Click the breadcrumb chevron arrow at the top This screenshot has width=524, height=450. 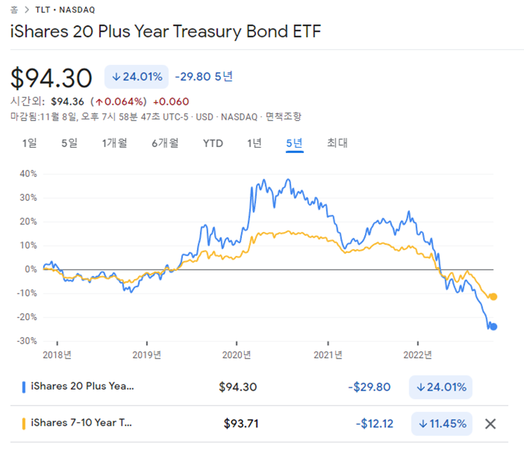coord(25,11)
